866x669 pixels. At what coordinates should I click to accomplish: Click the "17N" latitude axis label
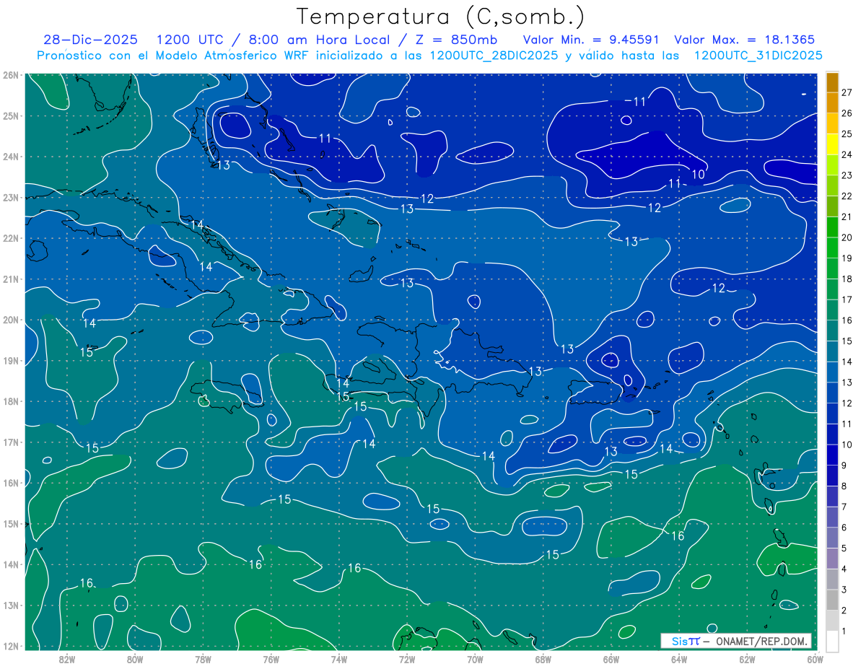point(11,442)
